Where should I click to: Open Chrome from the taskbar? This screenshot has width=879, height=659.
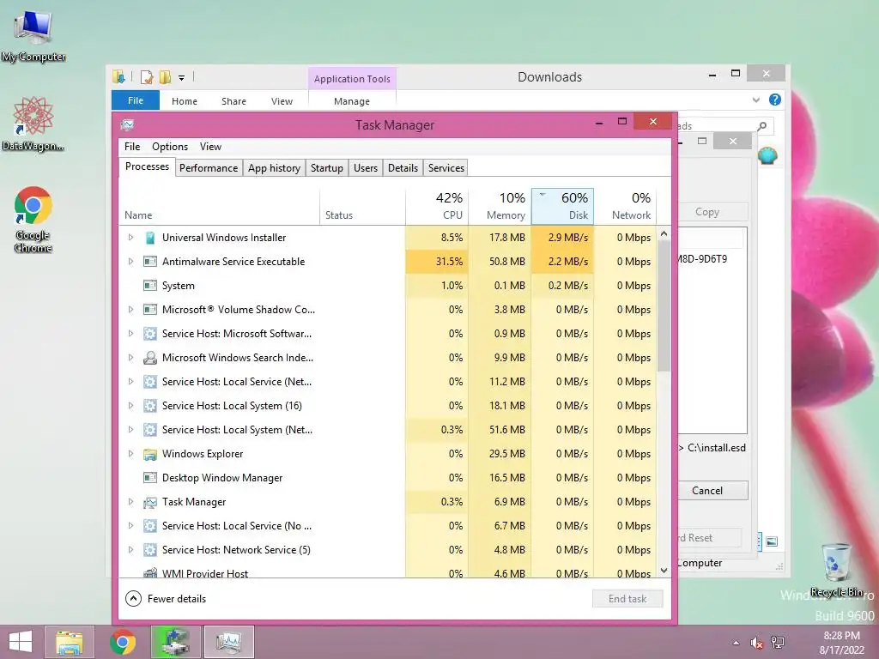(122, 642)
